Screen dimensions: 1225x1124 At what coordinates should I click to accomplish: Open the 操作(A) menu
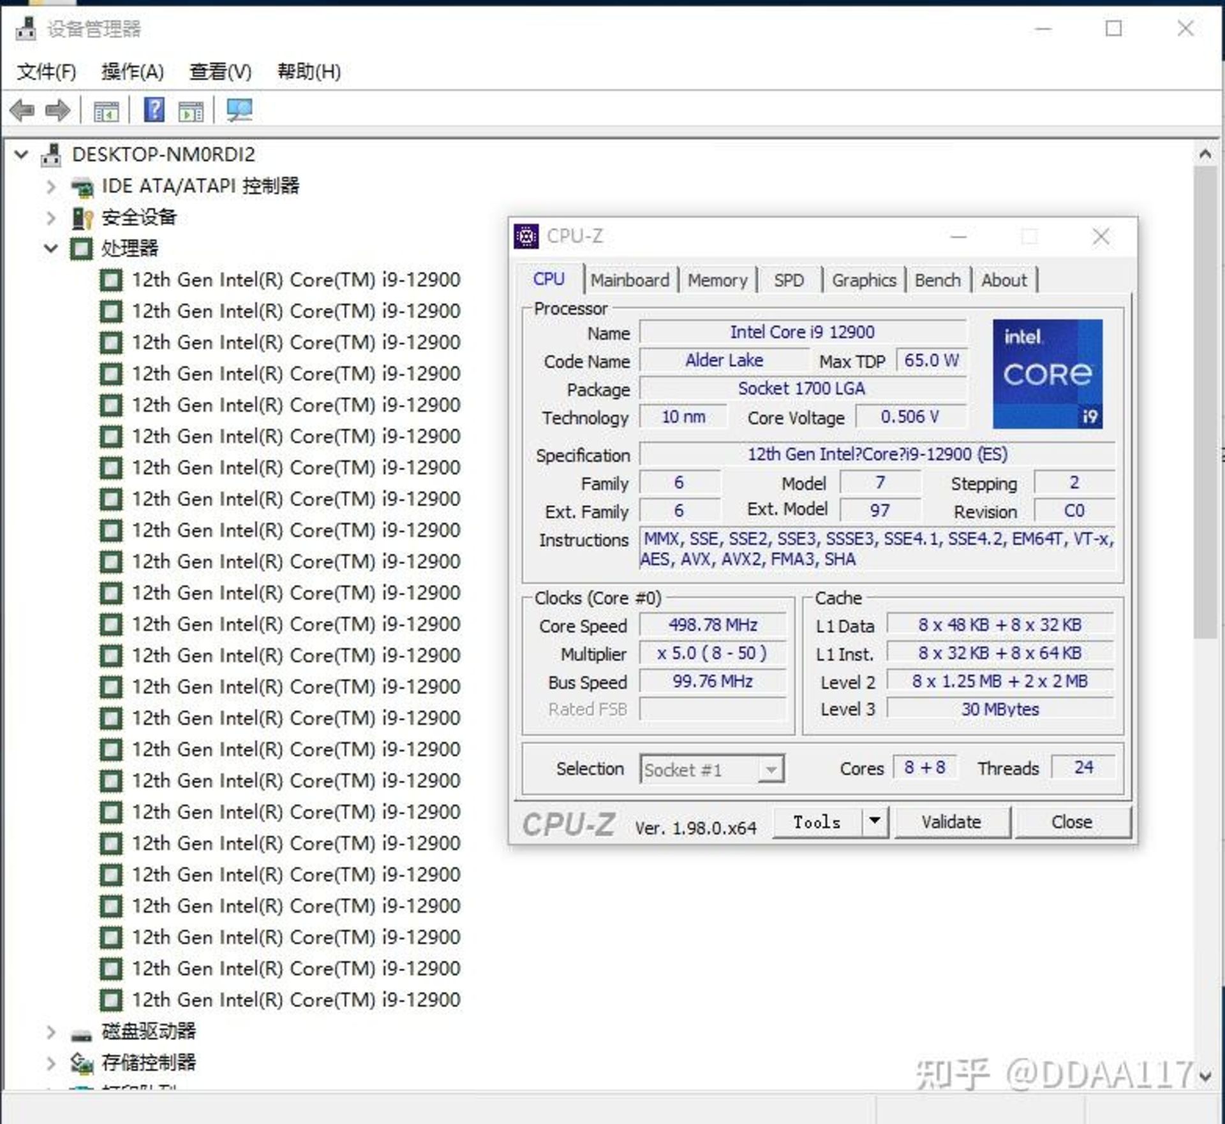[x=131, y=72]
